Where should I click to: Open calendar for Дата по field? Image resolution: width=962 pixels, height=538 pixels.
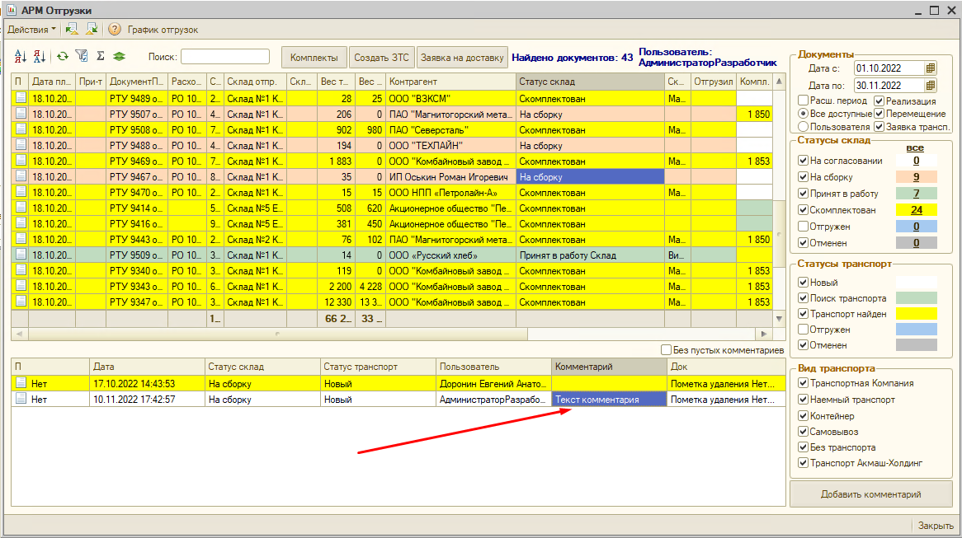click(x=930, y=85)
